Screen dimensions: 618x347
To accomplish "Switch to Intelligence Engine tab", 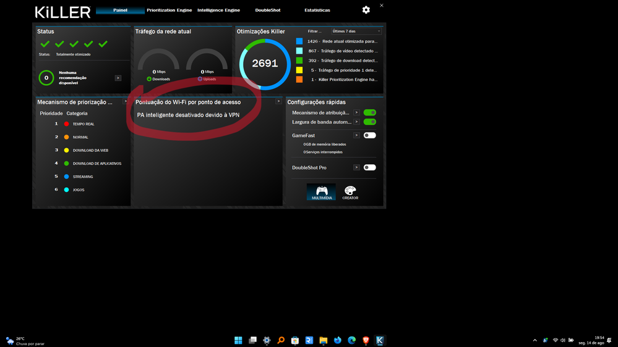I will (x=218, y=10).
